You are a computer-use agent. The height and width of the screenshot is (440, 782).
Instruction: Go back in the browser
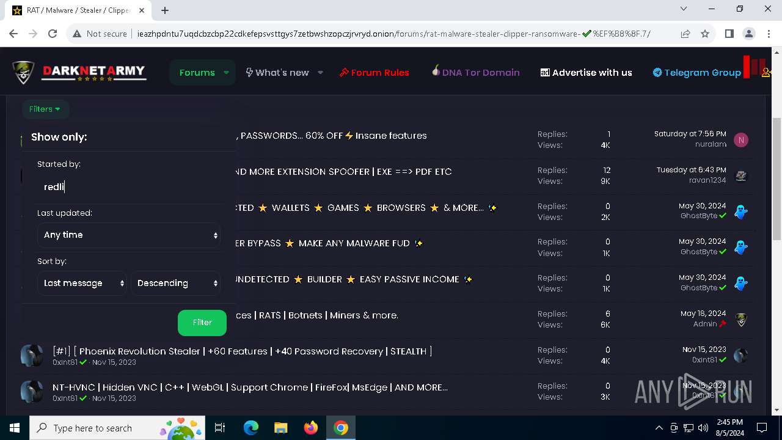(13, 34)
